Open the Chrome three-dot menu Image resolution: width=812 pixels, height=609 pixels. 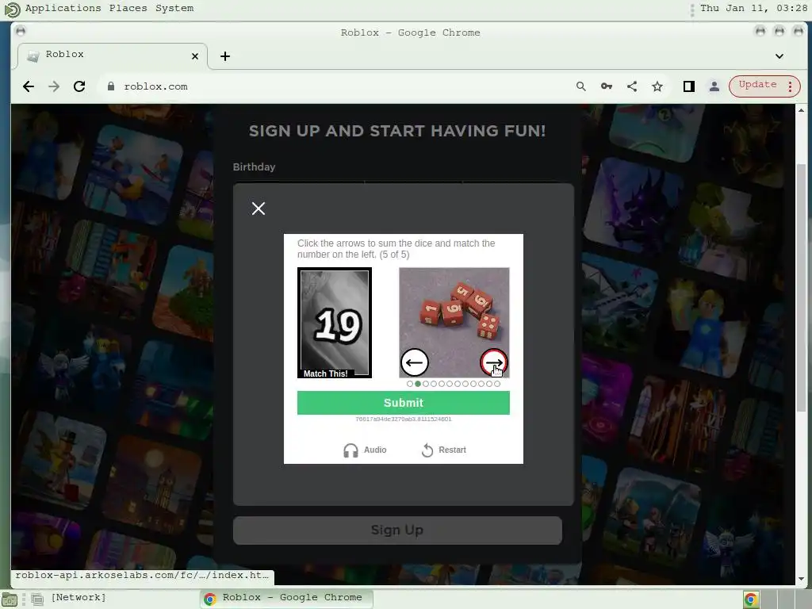point(791,86)
